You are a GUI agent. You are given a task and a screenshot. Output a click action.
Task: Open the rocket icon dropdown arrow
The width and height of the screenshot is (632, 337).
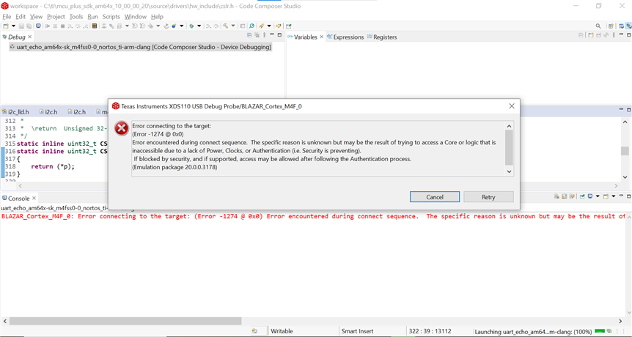[x=269, y=26]
